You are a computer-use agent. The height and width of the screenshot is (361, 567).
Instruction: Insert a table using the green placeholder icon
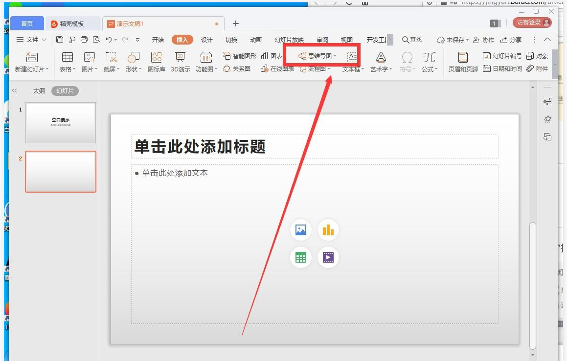tap(301, 257)
